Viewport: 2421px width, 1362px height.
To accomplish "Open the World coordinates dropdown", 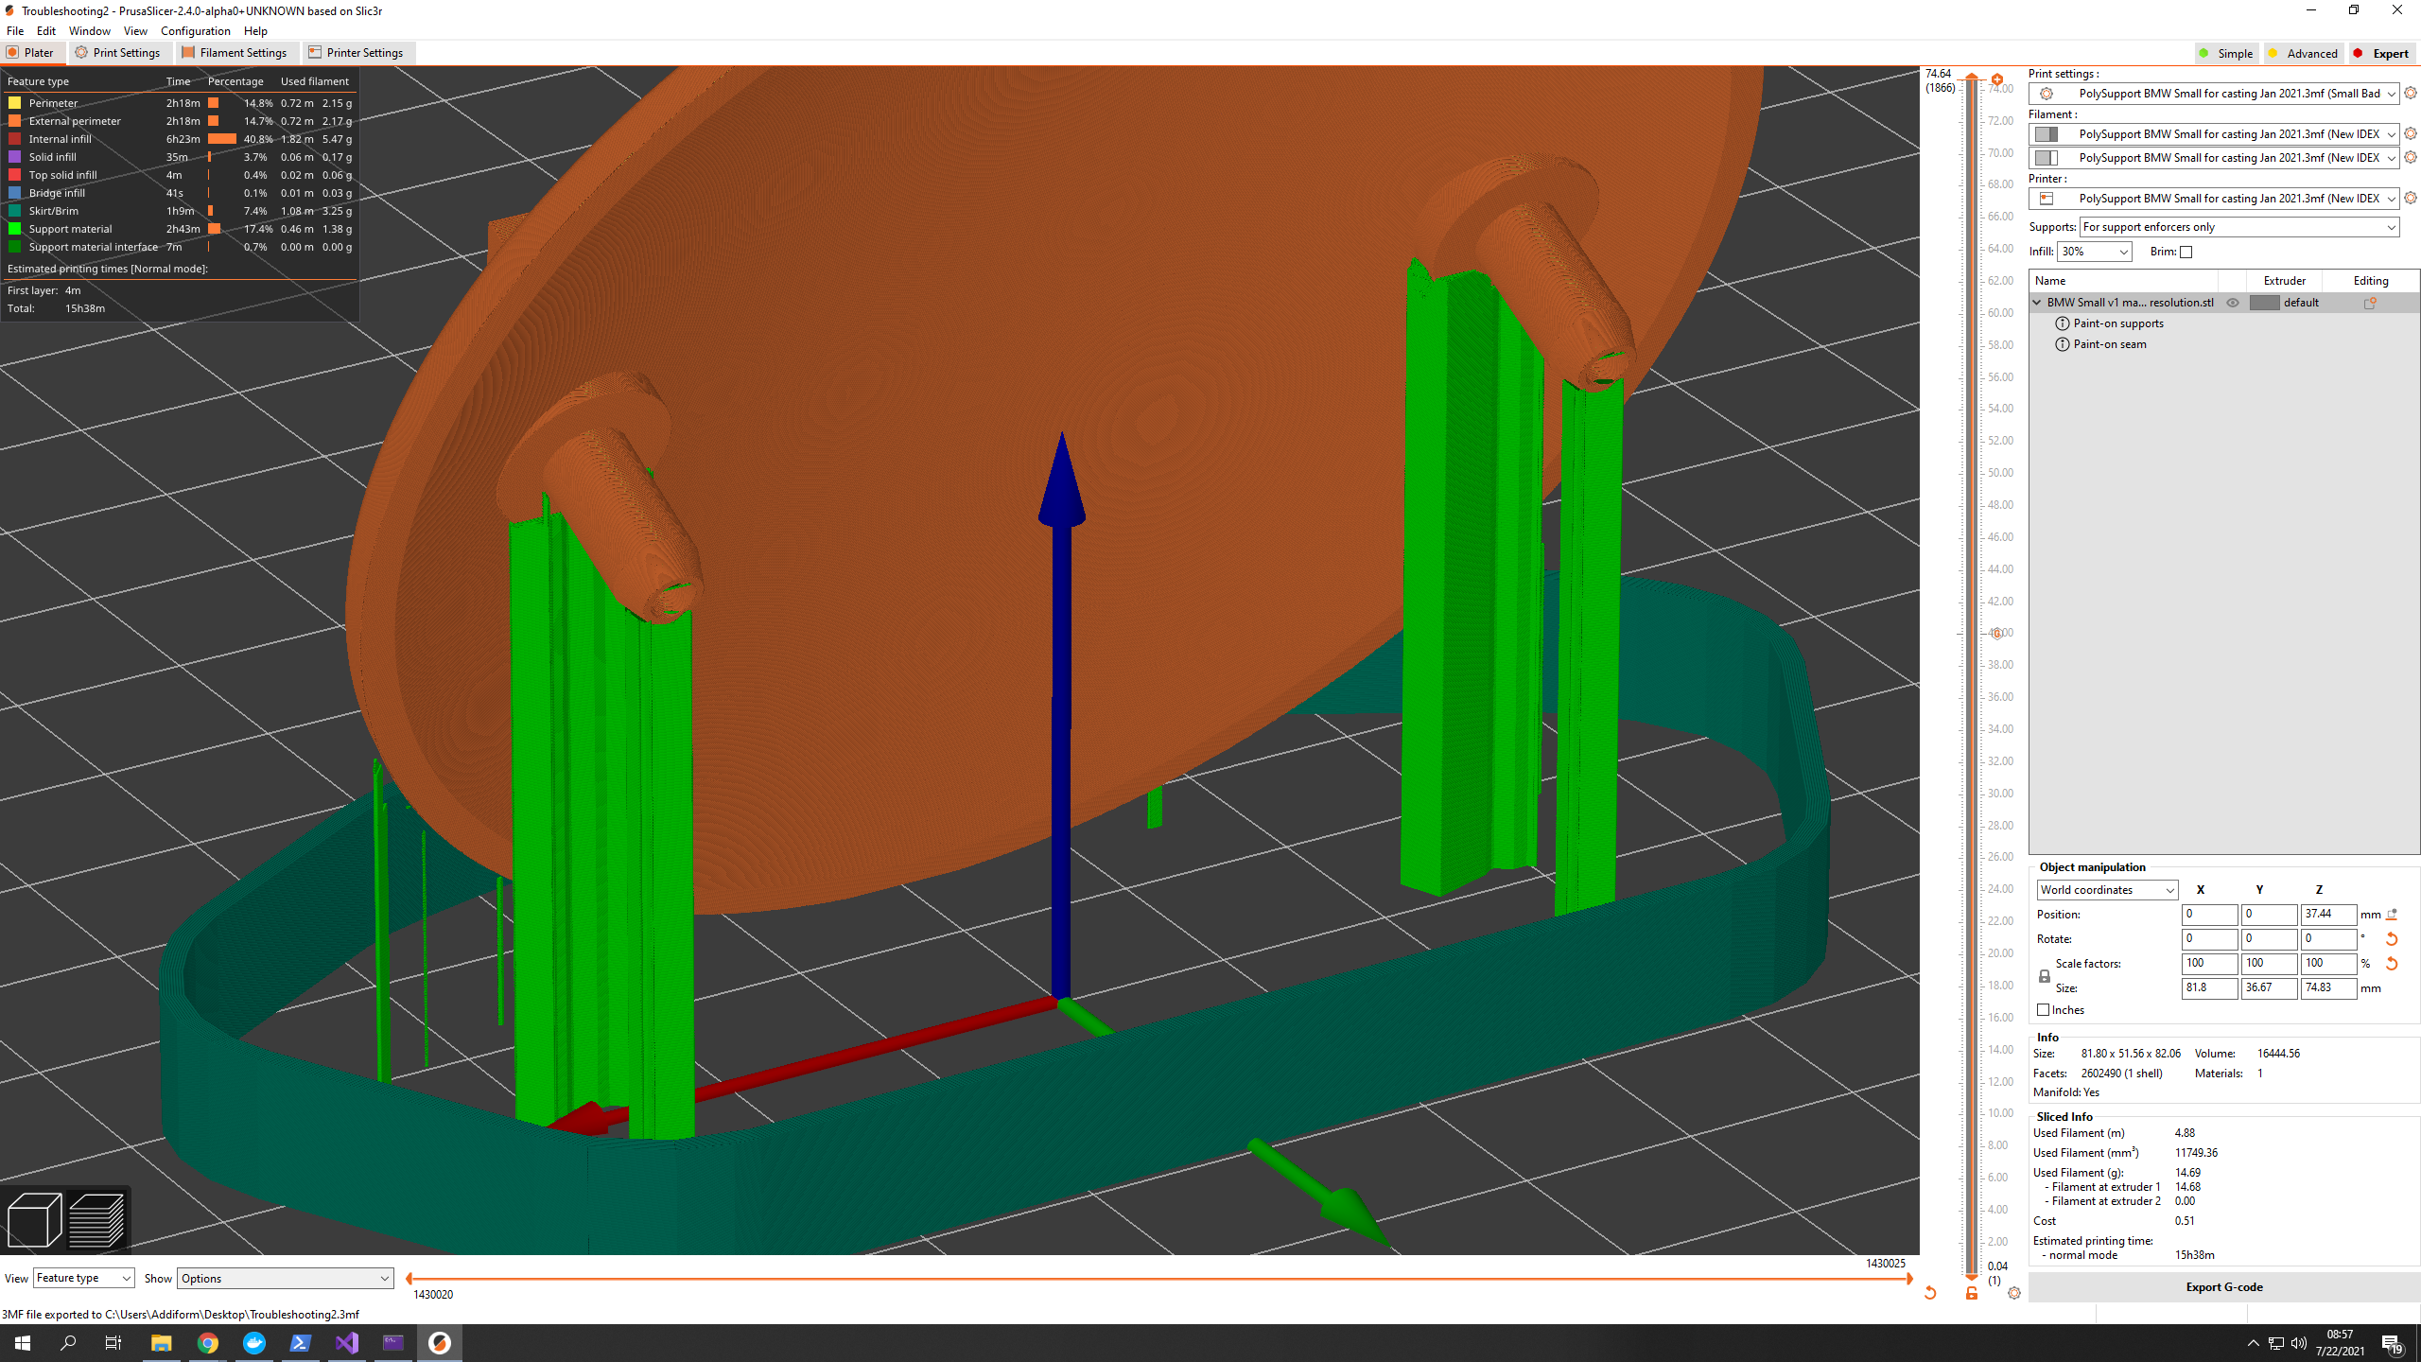I will click(2106, 889).
